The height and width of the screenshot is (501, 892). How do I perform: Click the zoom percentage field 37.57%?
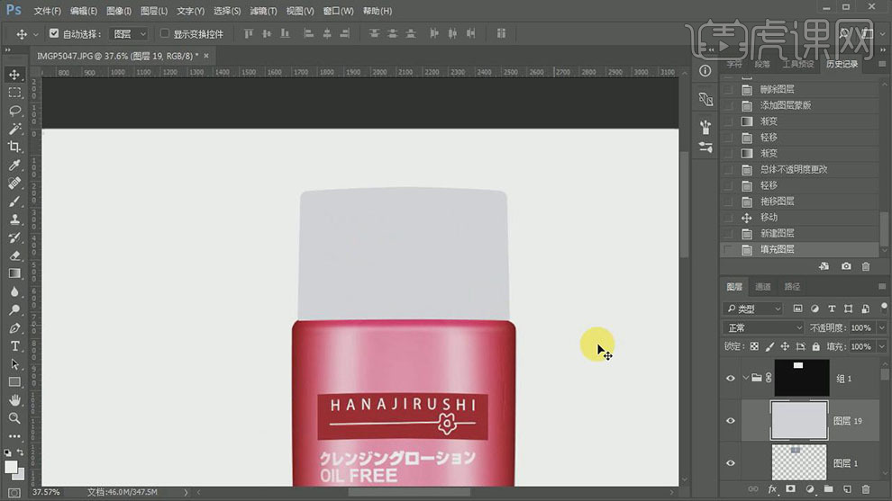46,492
